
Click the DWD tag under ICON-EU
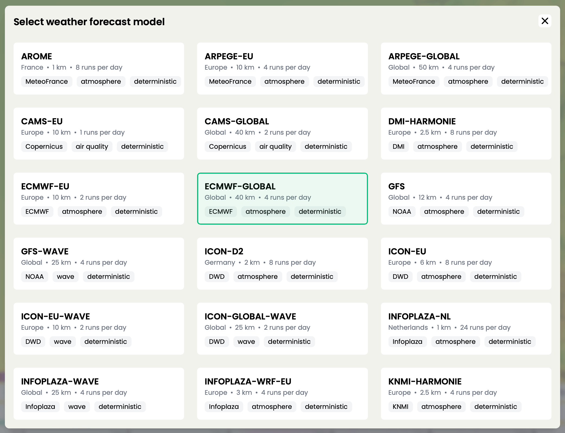[x=400, y=276]
